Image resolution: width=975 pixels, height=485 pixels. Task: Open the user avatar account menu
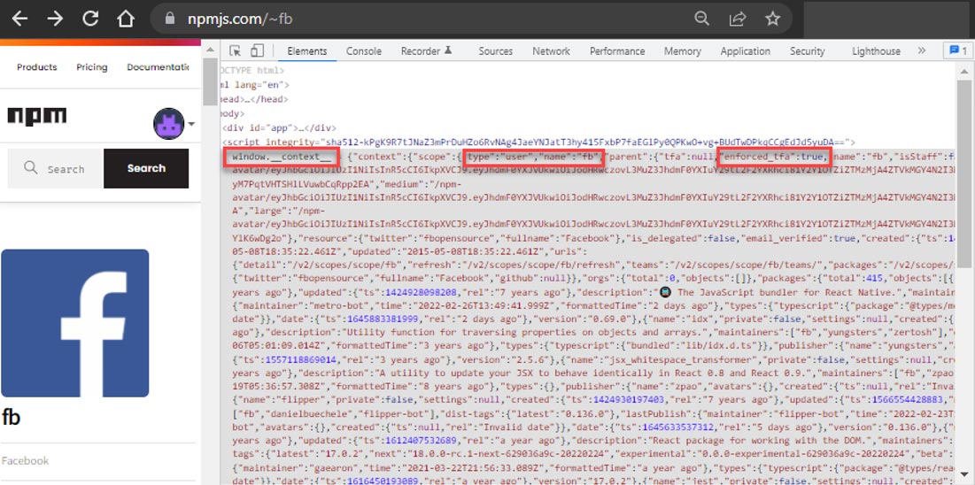coord(174,123)
